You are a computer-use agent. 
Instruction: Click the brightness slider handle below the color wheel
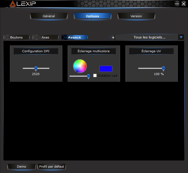pyautogui.click(x=88, y=77)
